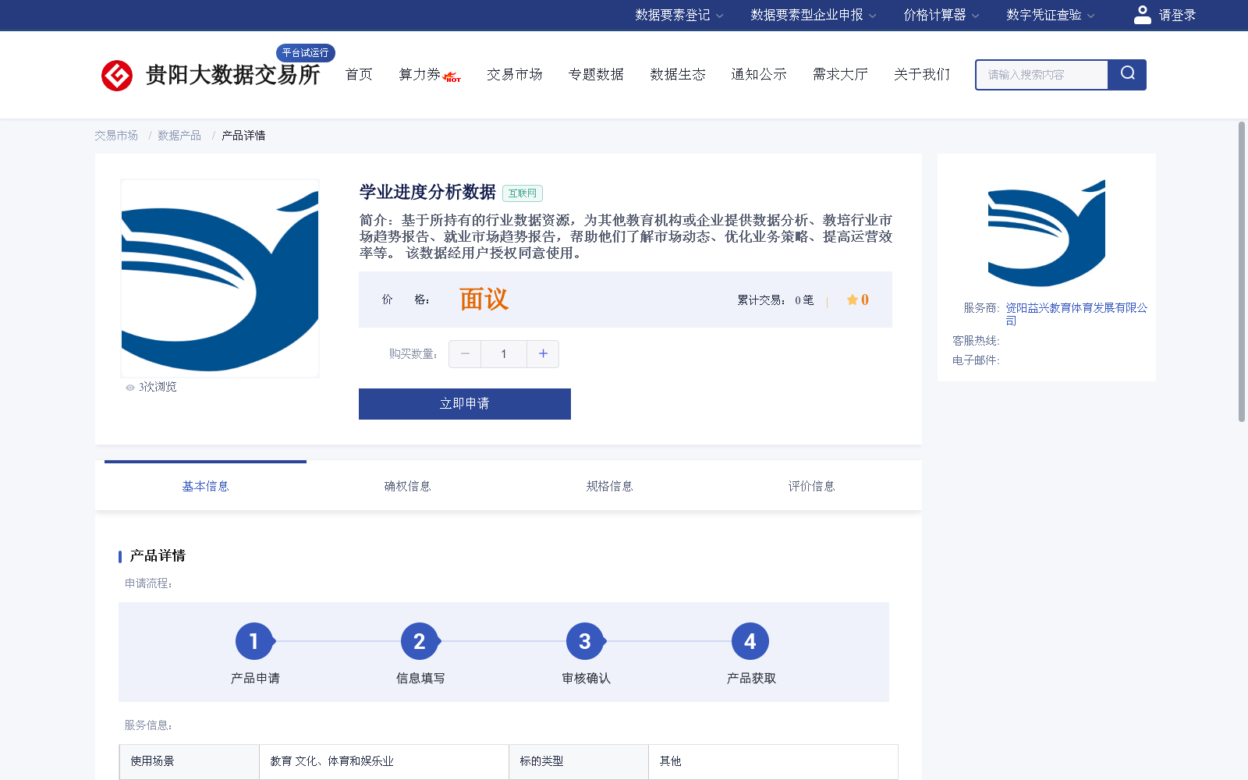Screen dimensions: 1248x780
Task: Click step 4 circle 产品获取
Action: pos(750,641)
